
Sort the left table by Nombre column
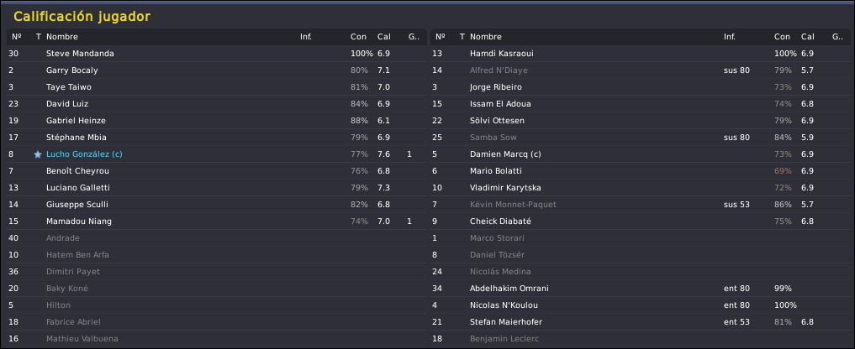[62, 37]
